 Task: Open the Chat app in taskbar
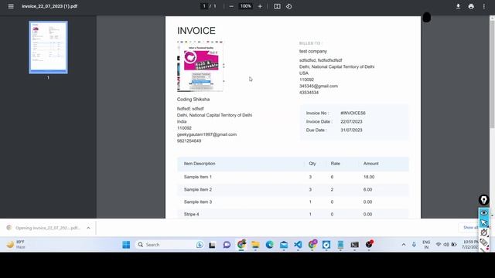click(227, 245)
